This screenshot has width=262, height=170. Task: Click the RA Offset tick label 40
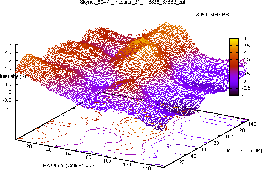coord(49,150)
